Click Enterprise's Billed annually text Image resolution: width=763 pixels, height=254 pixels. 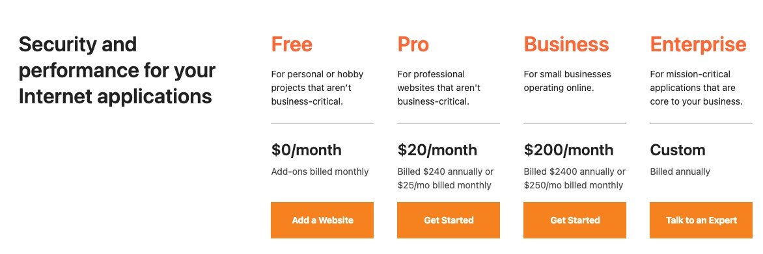(x=680, y=171)
